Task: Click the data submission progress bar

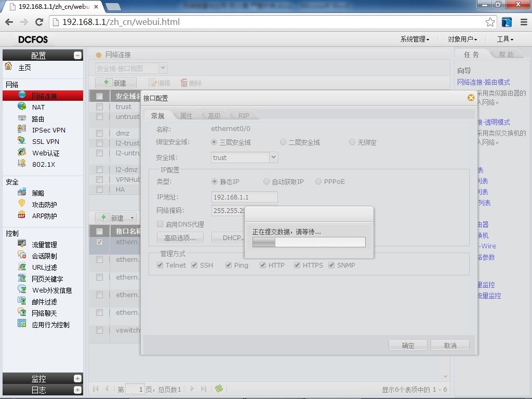Action: 309,242
